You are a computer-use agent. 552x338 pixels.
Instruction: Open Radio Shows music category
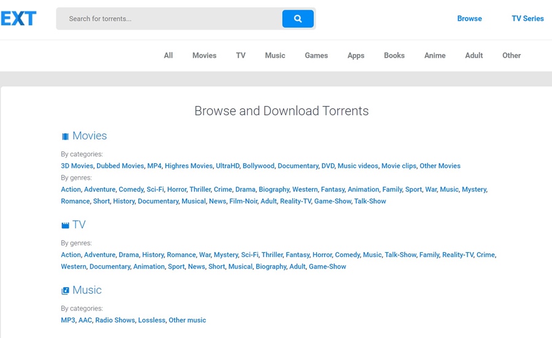point(115,320)
